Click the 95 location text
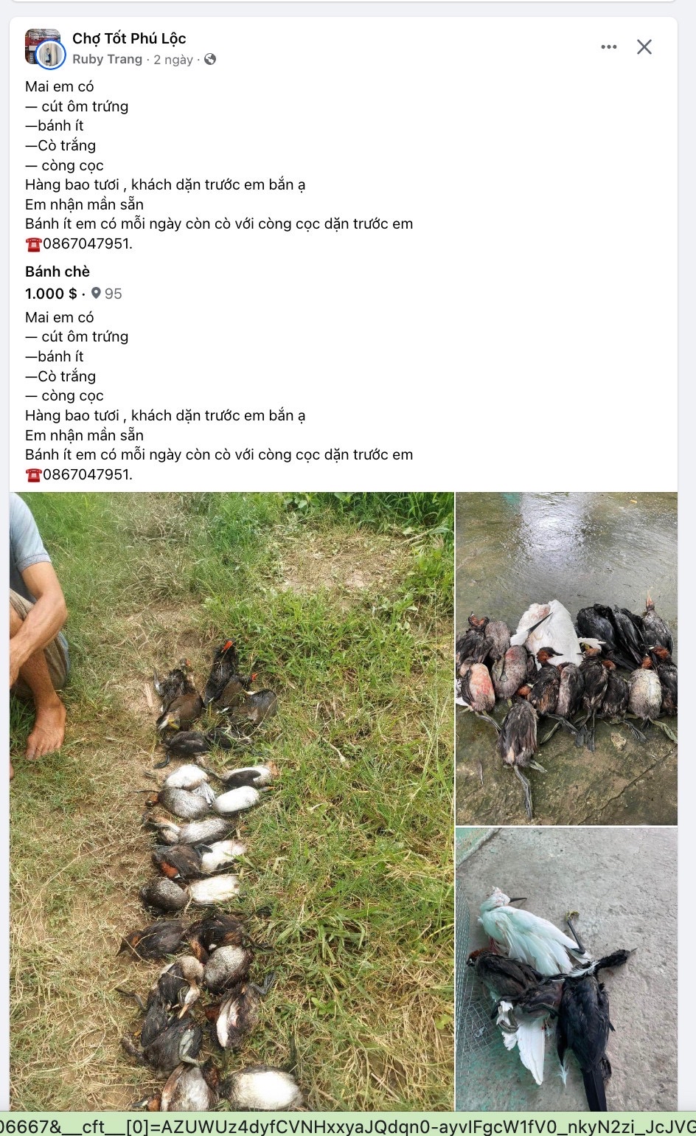Screen dimensions: 696x1136 tap(114, 294)
